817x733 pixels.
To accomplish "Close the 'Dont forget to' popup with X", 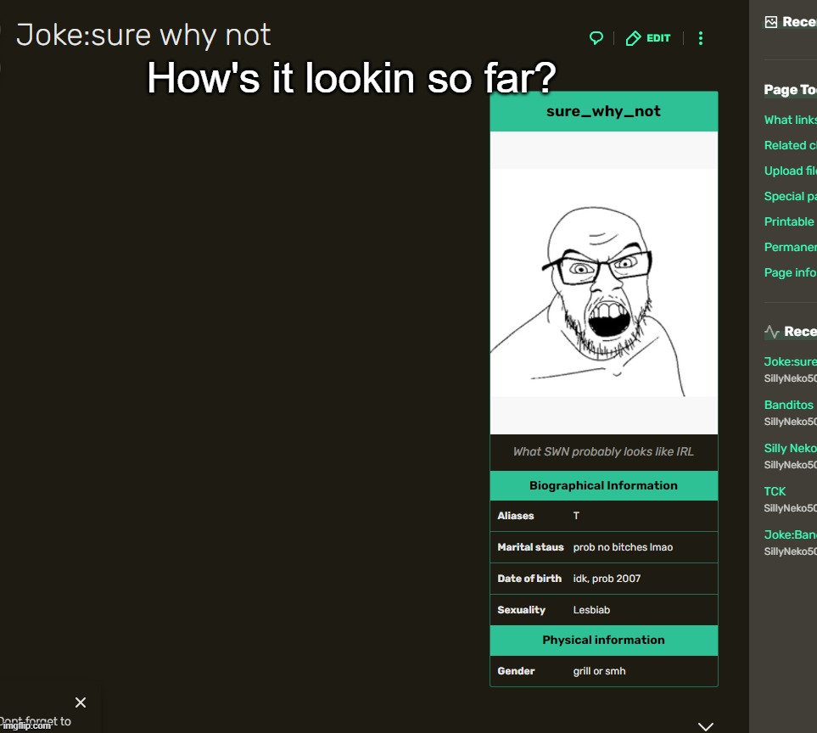I will (x=81, y=702).
